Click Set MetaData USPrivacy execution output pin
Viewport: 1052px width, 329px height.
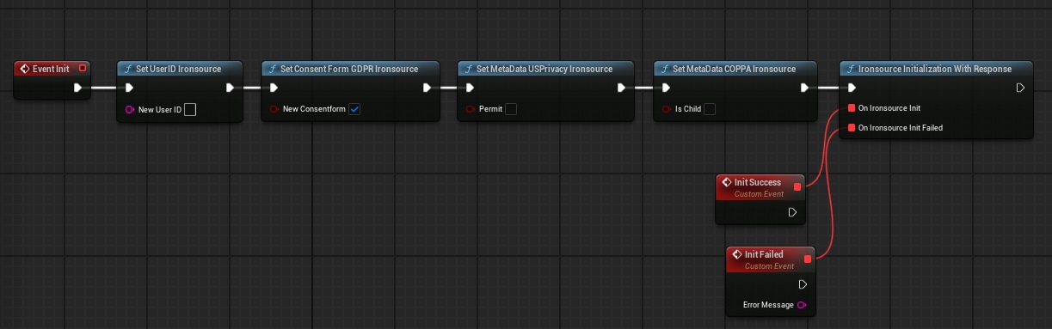pyautogui.click(x=622, y=88)
